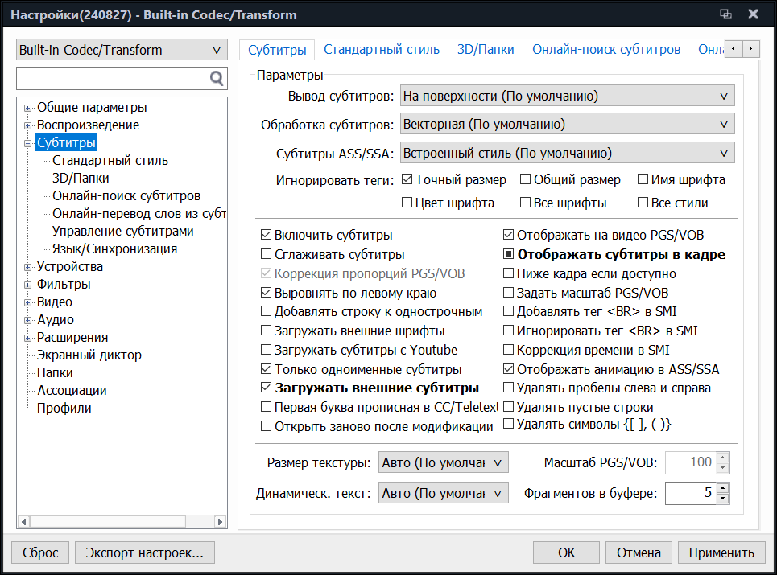Image resolution: width=777 pixels, height=575 pixels.
Task: Toggle Отображать анимацию в ASS/SSA
Action: tap(508, 370)
